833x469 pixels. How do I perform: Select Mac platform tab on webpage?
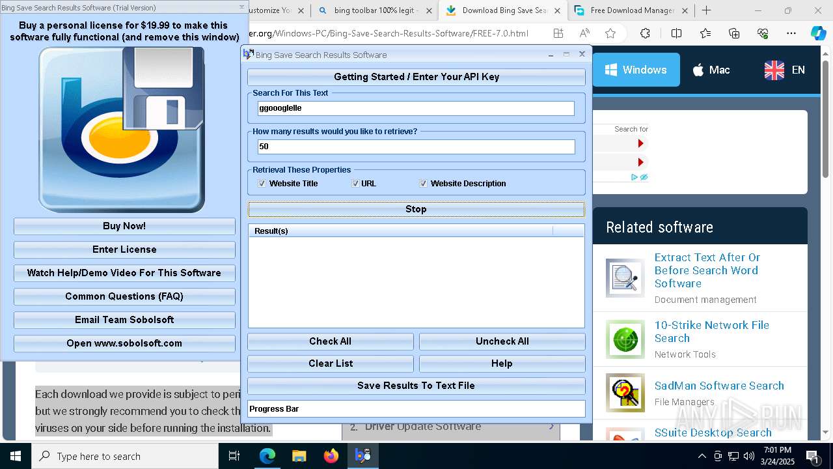coord(711,70)
